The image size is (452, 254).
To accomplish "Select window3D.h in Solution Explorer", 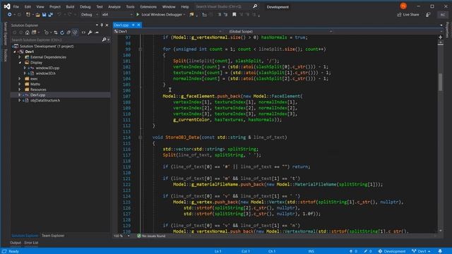I will 45,73.
